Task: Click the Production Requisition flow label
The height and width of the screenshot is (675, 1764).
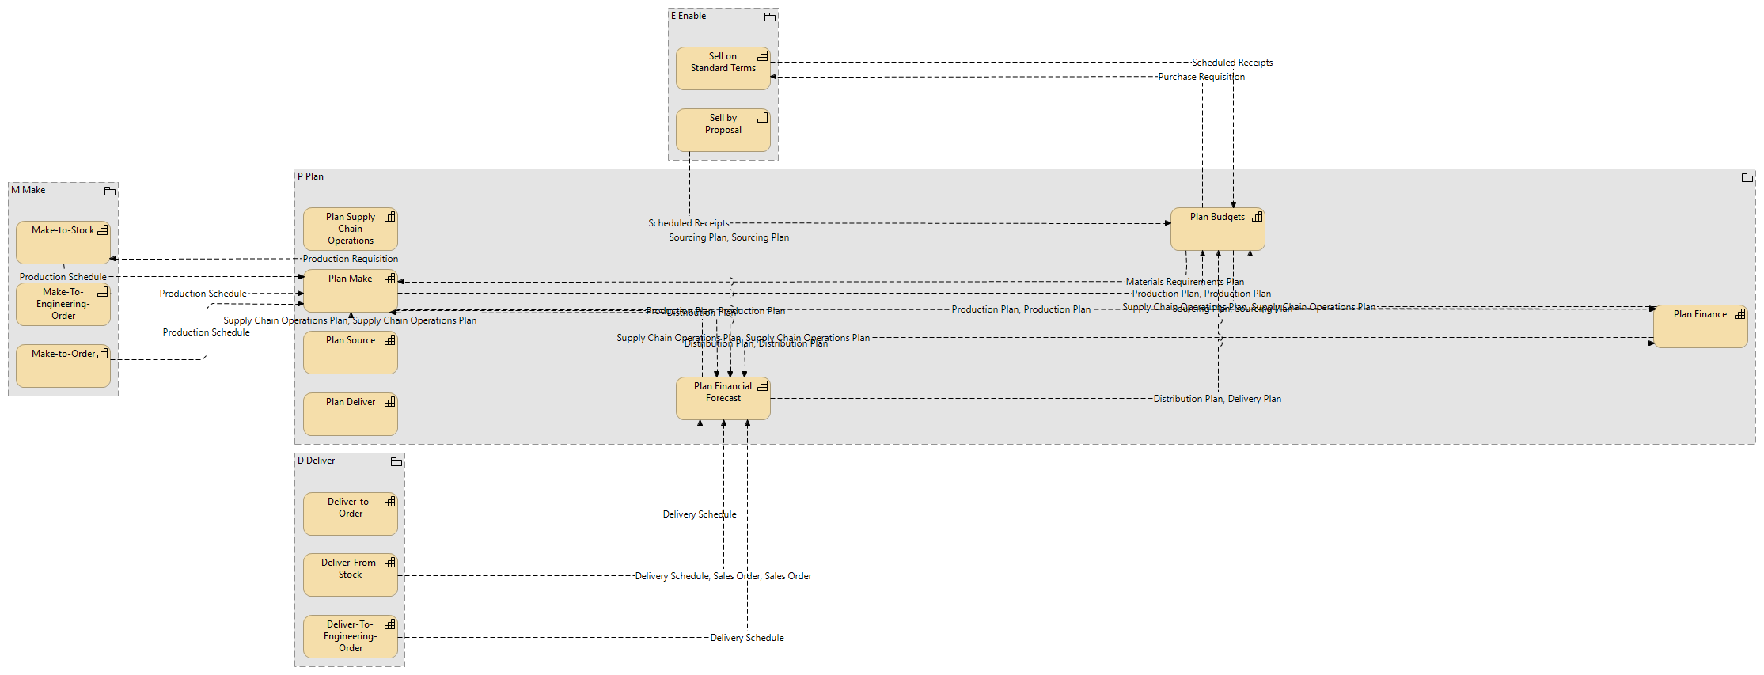Action: (350, 259)
